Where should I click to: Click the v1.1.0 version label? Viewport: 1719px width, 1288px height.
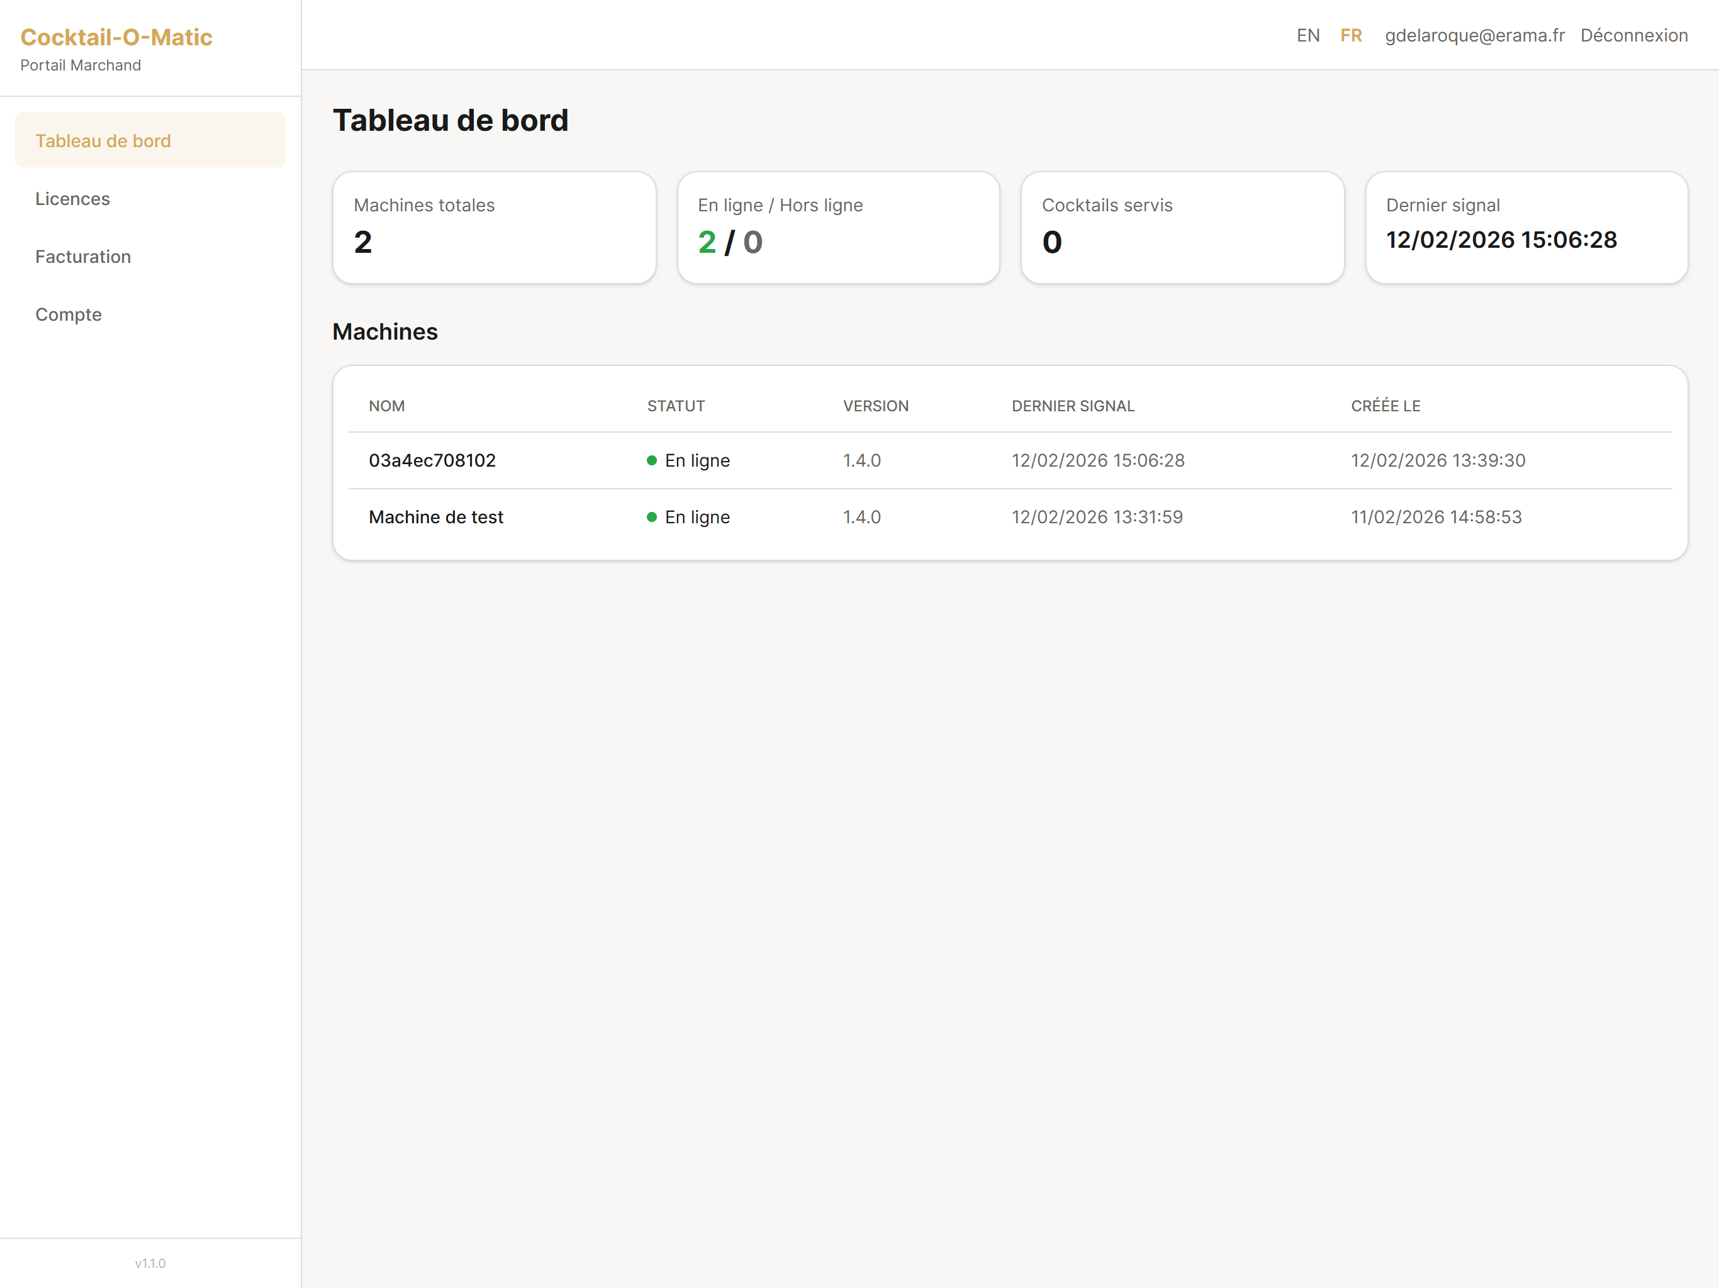coord(150,1263)
